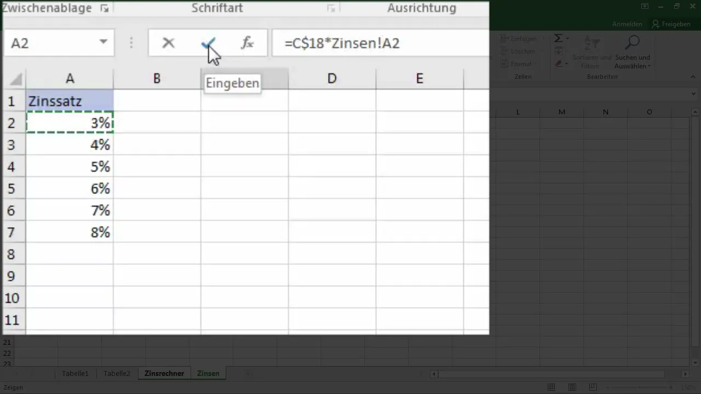Image resolution: width=701 pixels, height=394 pixels.
Task: Click Anmelden to sign in
Action: (627, 24)
